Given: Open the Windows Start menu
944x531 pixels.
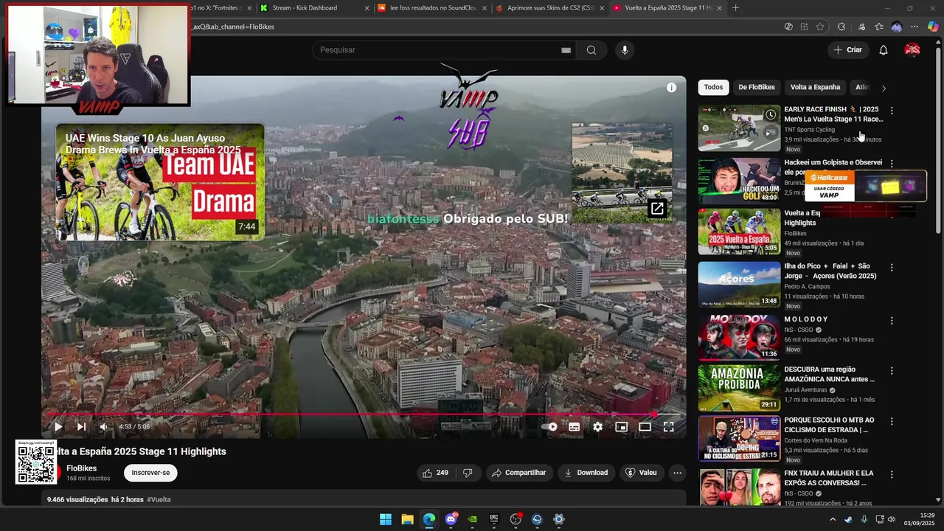Looking at the screenshot, I should [386, 519].
